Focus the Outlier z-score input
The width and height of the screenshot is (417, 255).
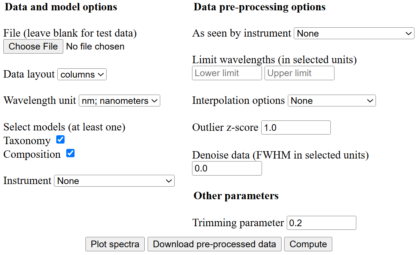tap(296, 127)
